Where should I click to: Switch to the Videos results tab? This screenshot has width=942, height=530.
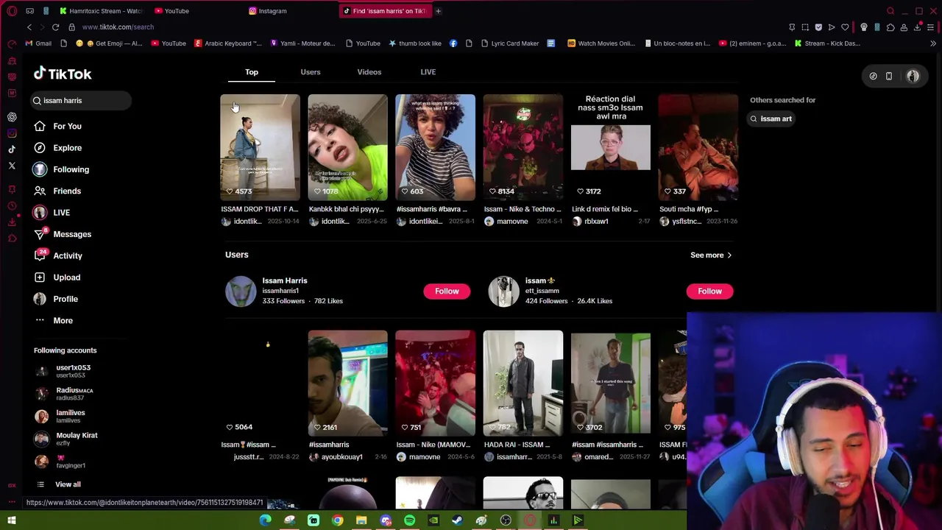369,72
